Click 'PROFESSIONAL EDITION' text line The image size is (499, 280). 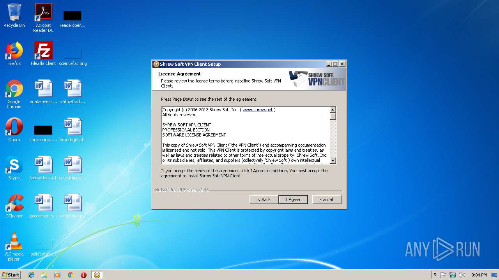pyautogui.click(x=186, y=130)
